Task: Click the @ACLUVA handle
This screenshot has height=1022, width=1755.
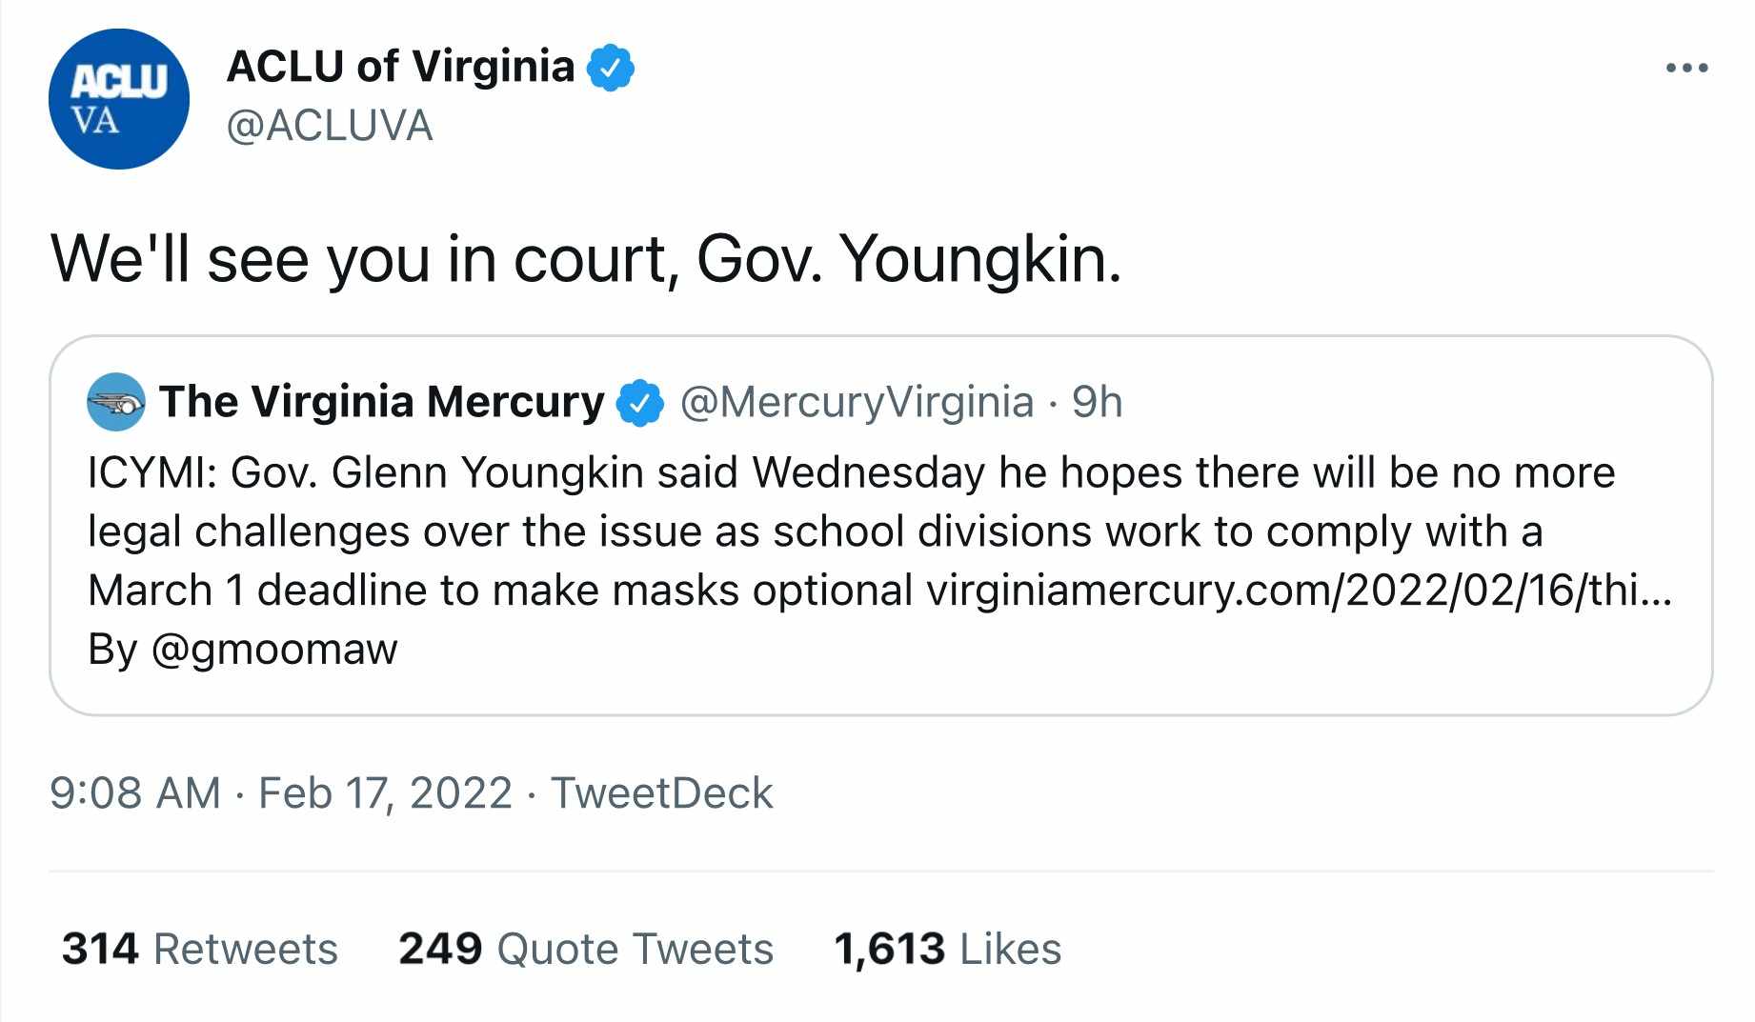Action: 330,126
